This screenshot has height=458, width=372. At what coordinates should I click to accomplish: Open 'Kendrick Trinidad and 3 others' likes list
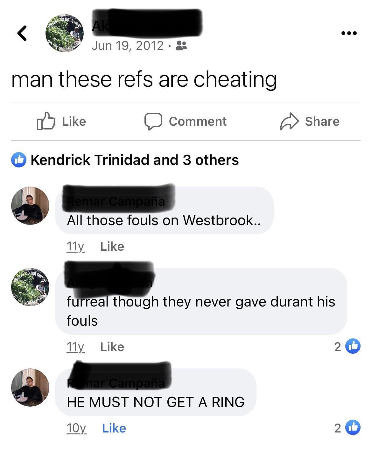[x=135, y=160]
